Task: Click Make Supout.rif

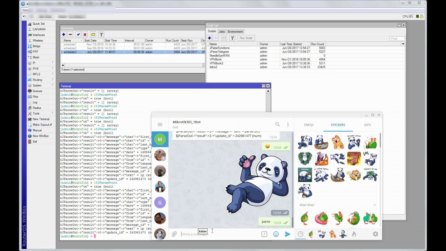Action: tap(42, 124)
